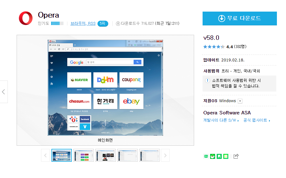This screenshot has height=178, width=286.
Task: Click the 소프트웨어 사용범위 위반 notice text
Action: click(x=236, y=83)
